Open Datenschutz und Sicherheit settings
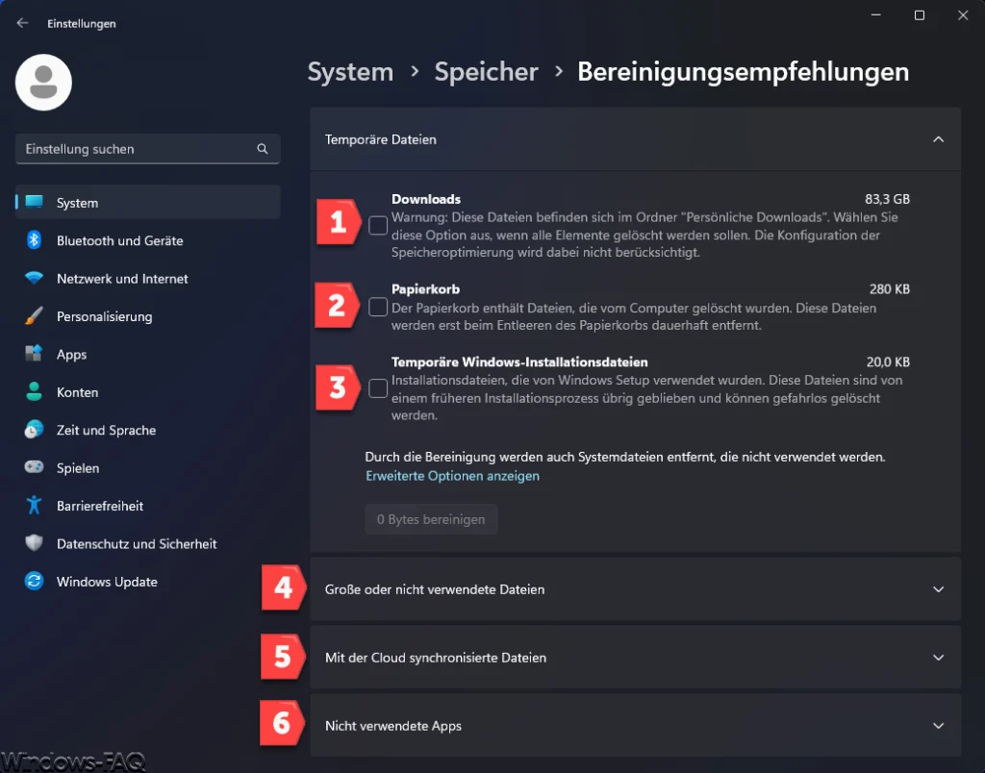This screenshot has width=985, height=773. tap(147, 544)
